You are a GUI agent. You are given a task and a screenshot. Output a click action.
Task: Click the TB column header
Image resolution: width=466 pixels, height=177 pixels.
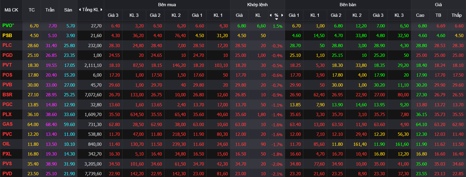(x=438, y=15)
